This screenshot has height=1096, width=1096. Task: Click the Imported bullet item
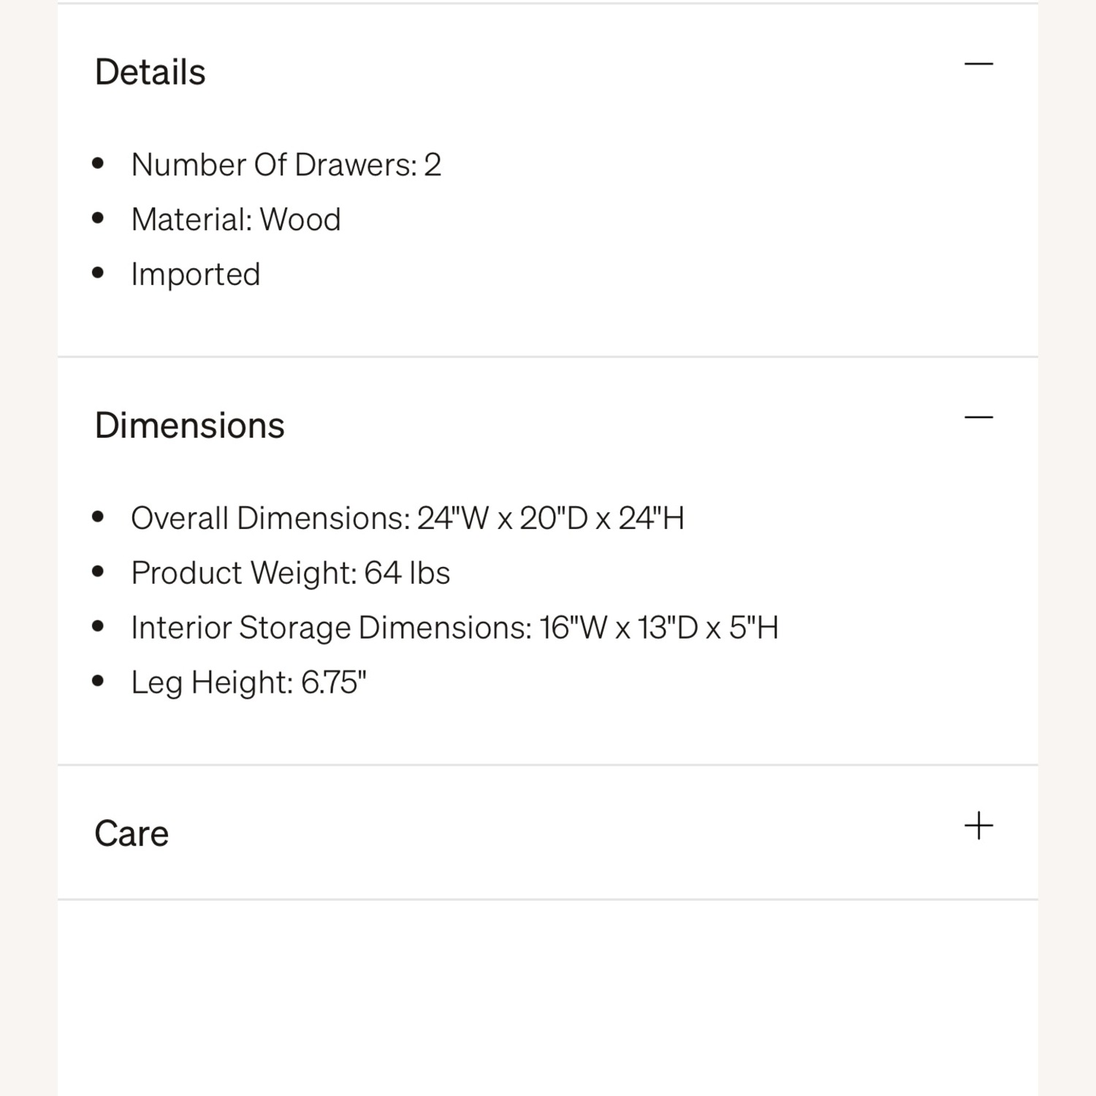pyautogui.click(x=195, y=275)
